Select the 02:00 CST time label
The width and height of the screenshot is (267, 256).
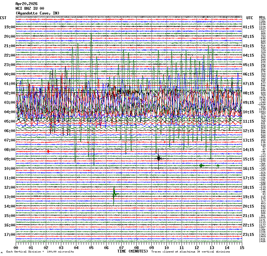pos(10,93)
